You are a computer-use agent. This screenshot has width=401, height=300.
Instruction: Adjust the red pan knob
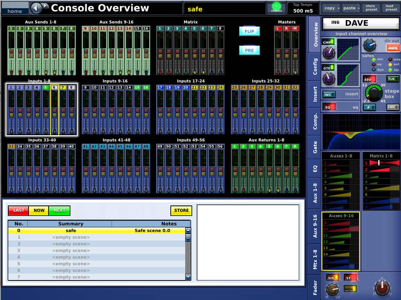tap(382, 287)
